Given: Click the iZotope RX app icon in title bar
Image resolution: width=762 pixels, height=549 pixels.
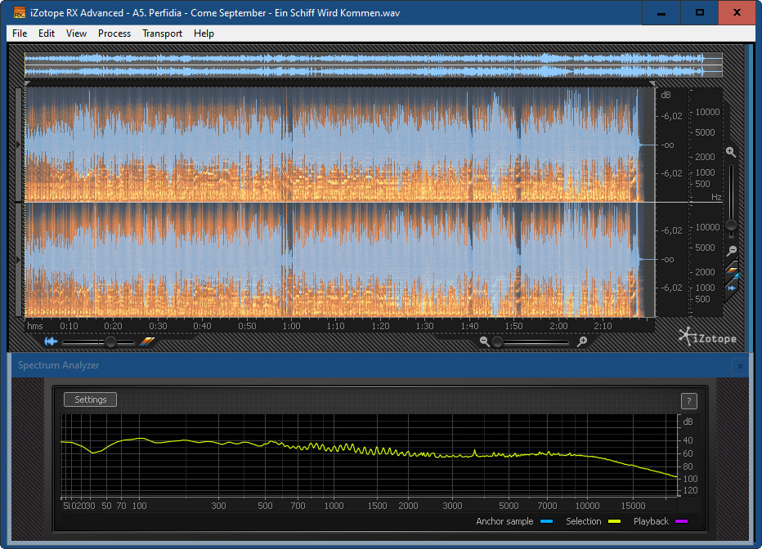Looking at the screenshot, I should pyautogui.click(x=19, y=12).
